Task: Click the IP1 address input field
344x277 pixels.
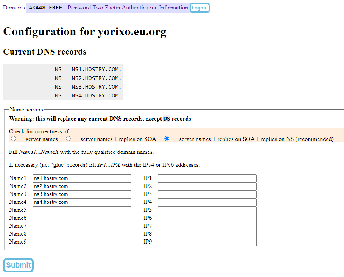Action: (x=207, y=178)
